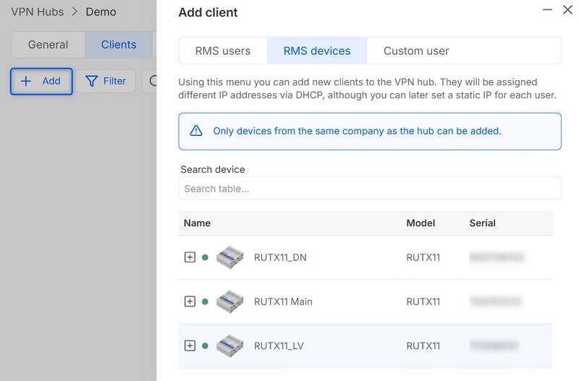Screen dimensions: 579x381
Task: Click the green status dot for RUTX11_DN
Action: [205, 257]
